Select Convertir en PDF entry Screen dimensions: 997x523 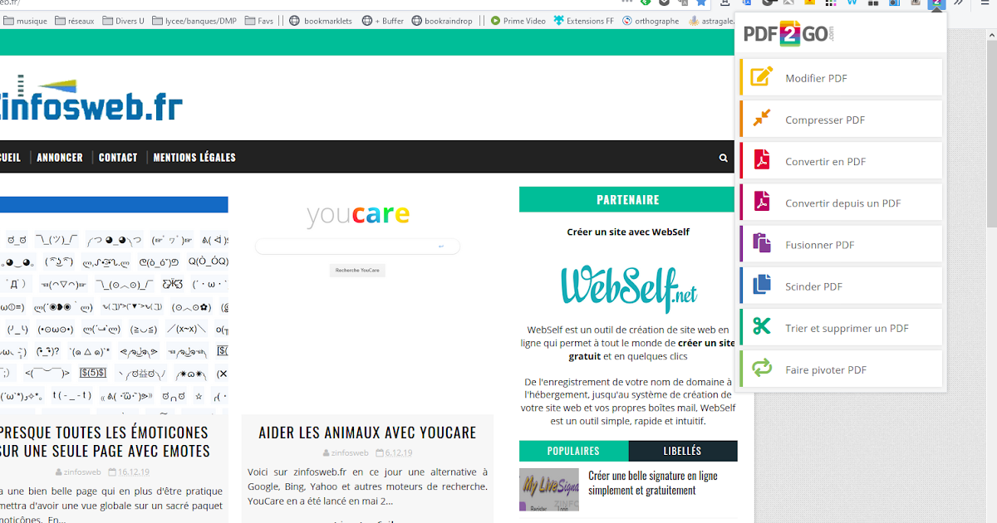[x=841, y=161]
